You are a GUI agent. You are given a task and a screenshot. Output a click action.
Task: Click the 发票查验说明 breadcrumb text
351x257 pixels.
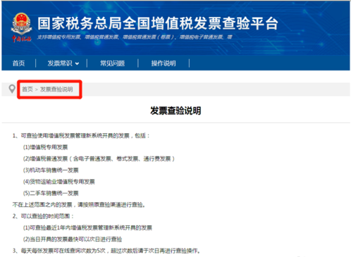(56, 89)
